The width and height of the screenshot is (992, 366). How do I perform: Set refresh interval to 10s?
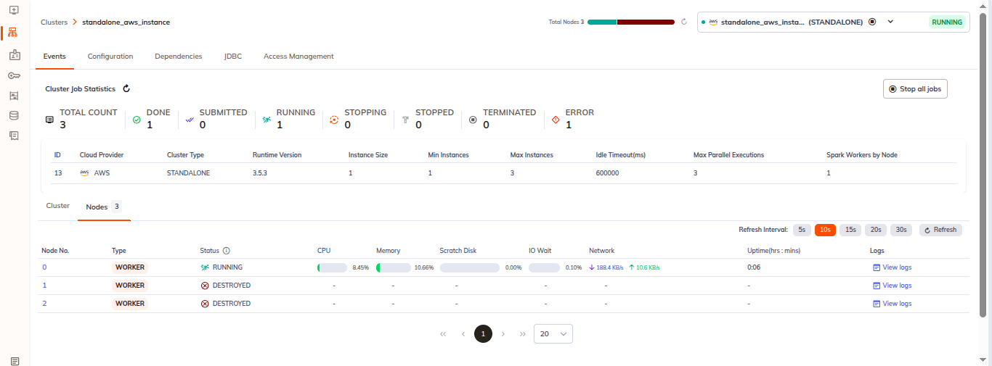coord(826,230)
